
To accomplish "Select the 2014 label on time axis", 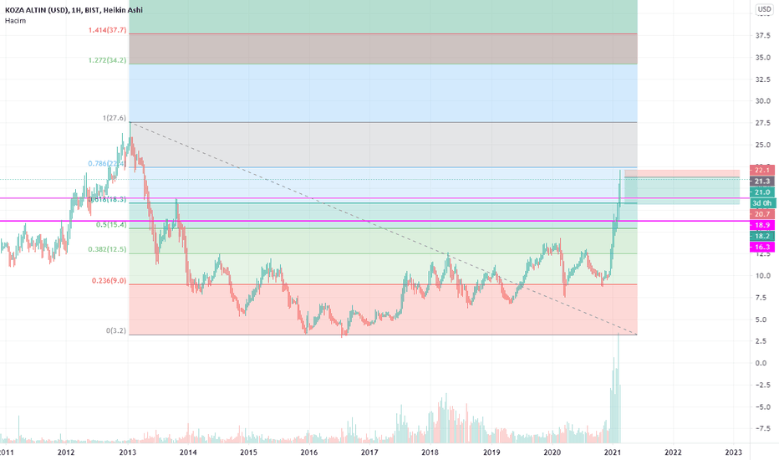I will [188, 452].
